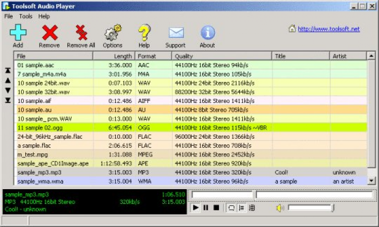Open the www.toolsoft.net link
Screen dimensions: 379x227
point(328,29)
